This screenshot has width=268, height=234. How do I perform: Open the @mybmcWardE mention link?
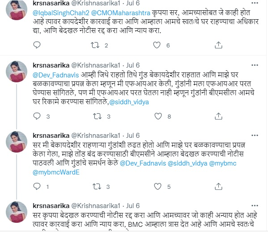56,172
